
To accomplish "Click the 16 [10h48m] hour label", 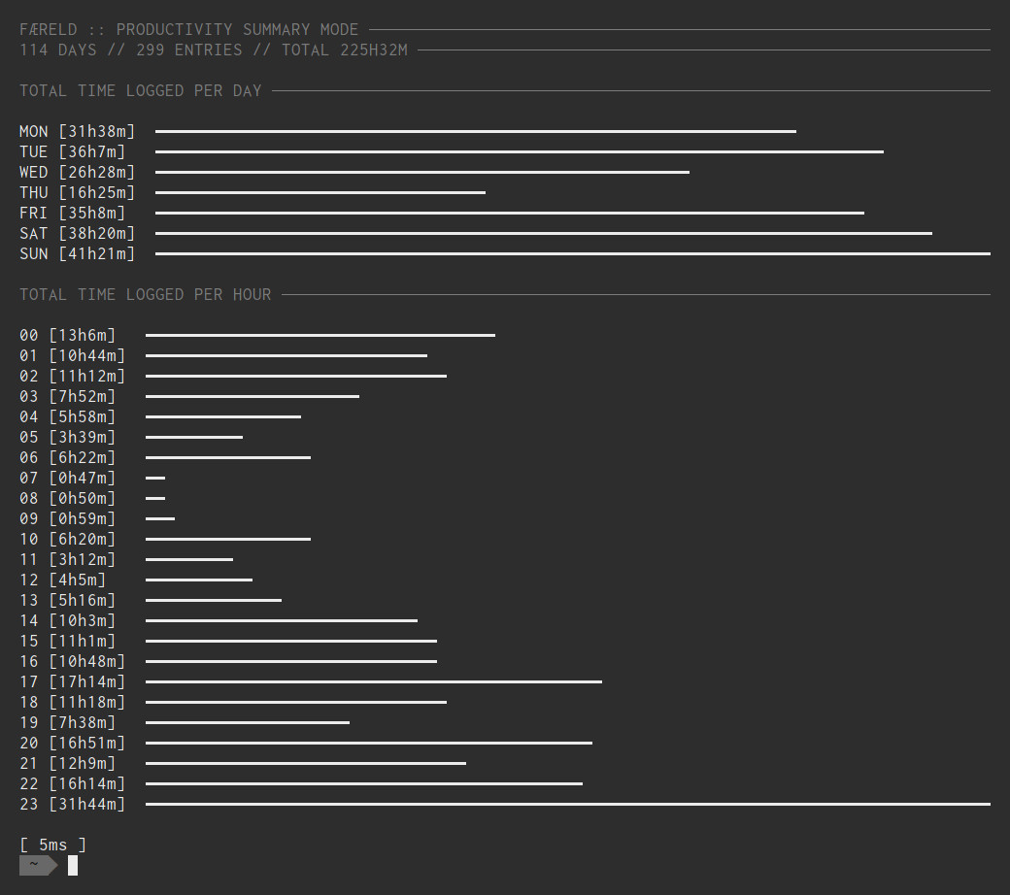I will point(72,662).
